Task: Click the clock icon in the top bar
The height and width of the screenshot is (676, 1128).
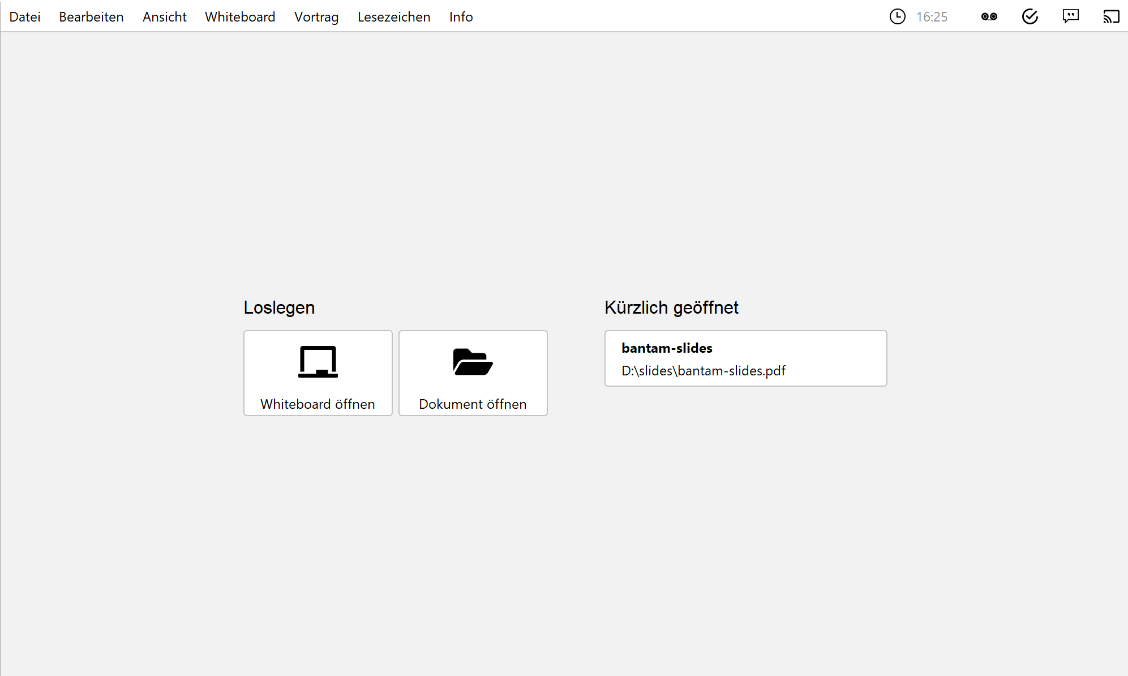Action: tap(897, 16)
